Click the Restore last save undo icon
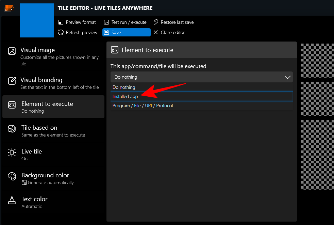Screen dimensions: 334x225 (156, 22)
